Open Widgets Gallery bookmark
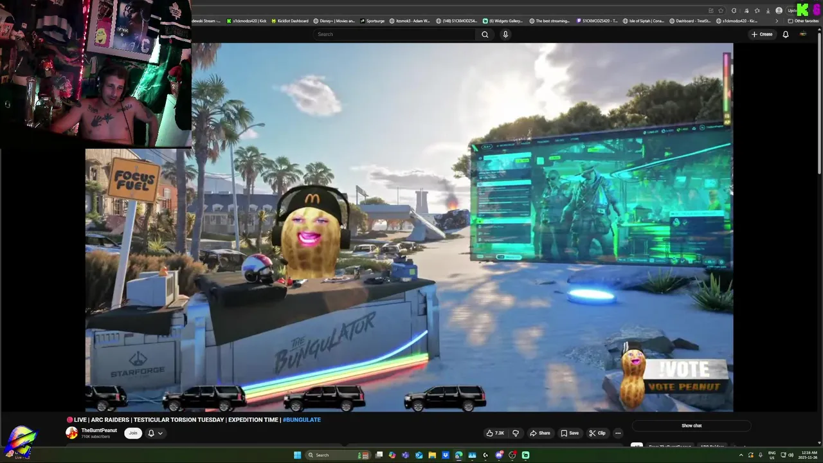 (503, 21)
